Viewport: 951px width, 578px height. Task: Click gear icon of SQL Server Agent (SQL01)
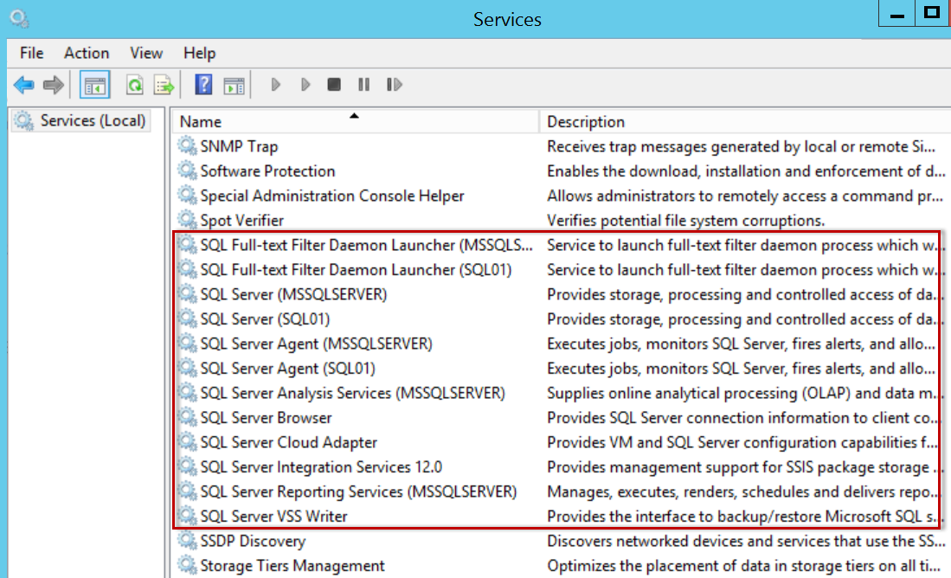187,368
